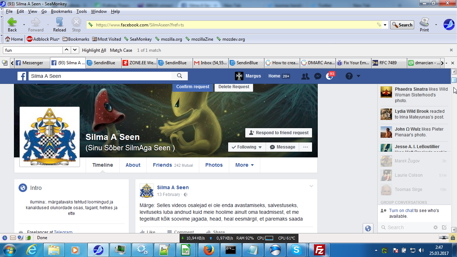Launch Firefox from the Windows taskbar
The height and width of the screenshot is (257, 457).
tap(208, 250)
